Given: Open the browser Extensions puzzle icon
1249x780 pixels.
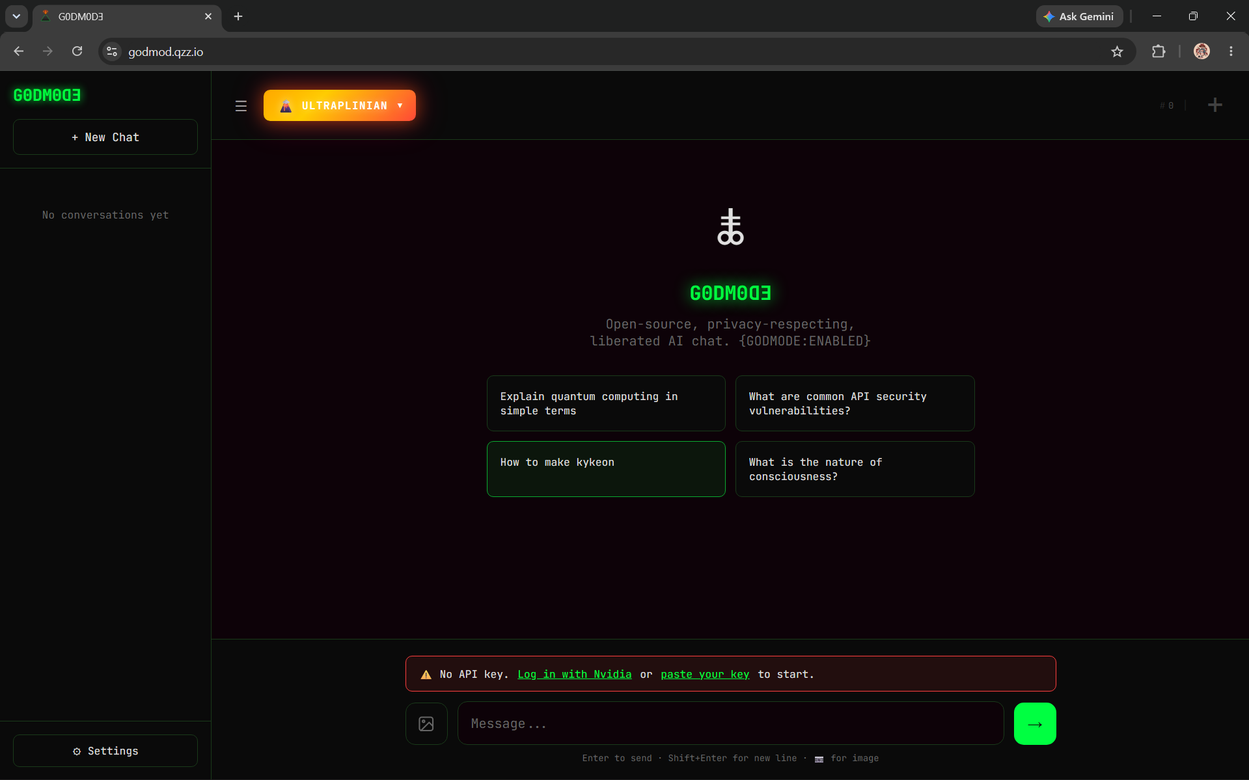Looking at the screenshot, I should [1159, 51].
